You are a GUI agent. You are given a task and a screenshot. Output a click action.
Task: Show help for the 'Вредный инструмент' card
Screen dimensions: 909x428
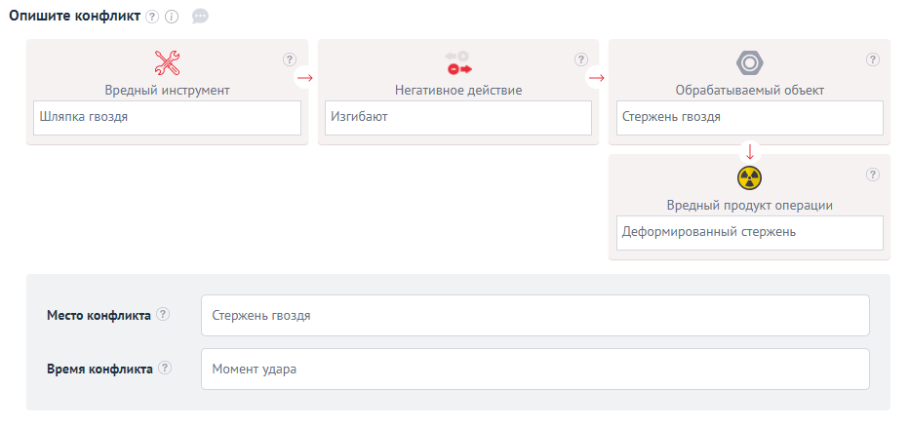tap(290, 59)
